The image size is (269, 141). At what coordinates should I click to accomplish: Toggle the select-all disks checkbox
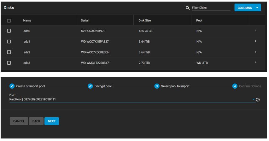(x=9, y=21)
